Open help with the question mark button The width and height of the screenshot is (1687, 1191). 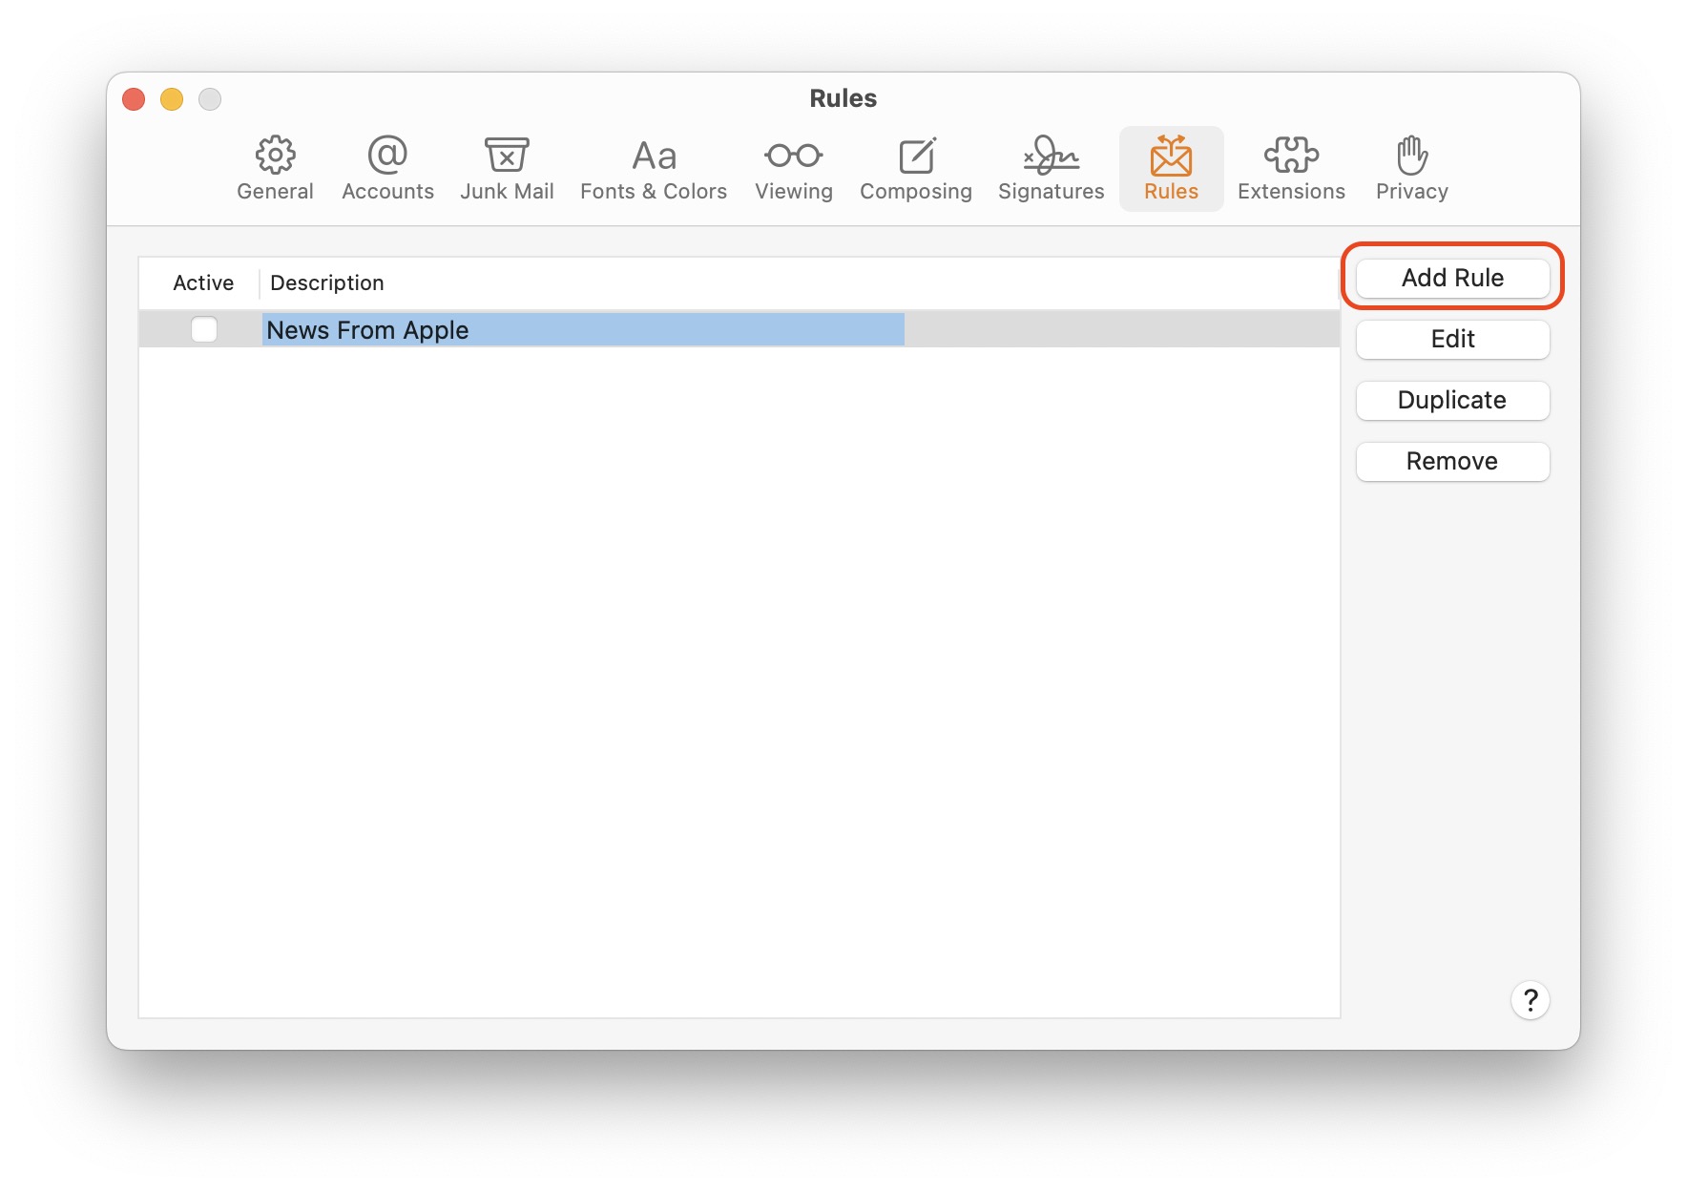coord(1530,1000)
